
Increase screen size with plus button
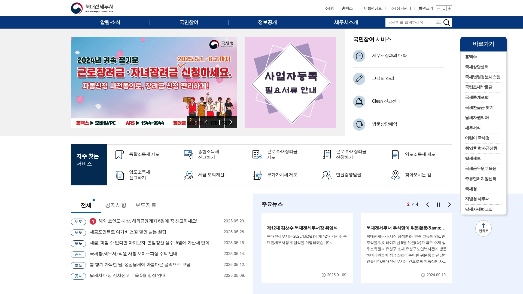coord(449,8)
